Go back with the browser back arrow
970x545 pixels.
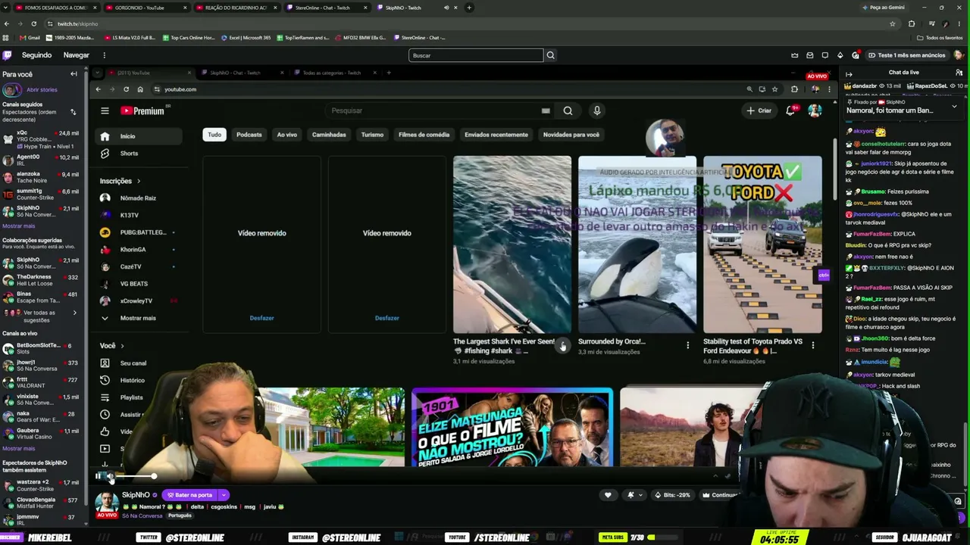click(x=7, y=23)
